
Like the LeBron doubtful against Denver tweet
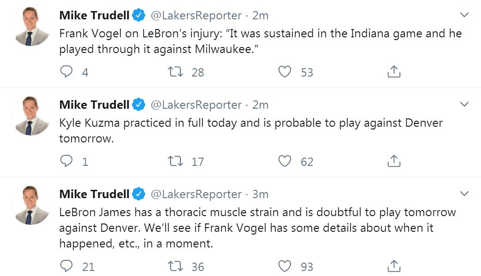click(285, 266)
